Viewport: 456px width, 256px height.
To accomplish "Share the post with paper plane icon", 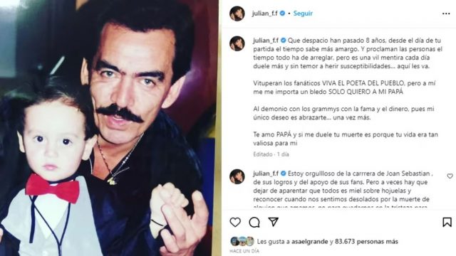I will pyautogui.click(x=274, y=222).
